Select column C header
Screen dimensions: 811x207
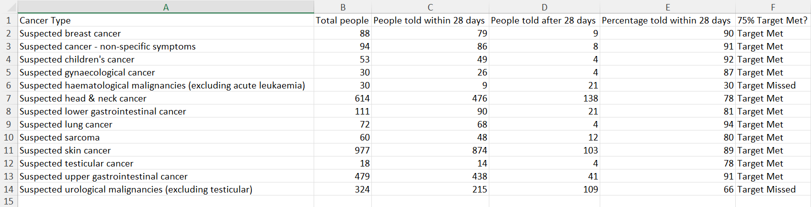(430, 7)
